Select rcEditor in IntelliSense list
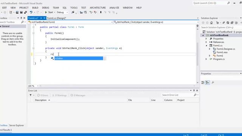This screenshot has height=136, width=242. 79,58
